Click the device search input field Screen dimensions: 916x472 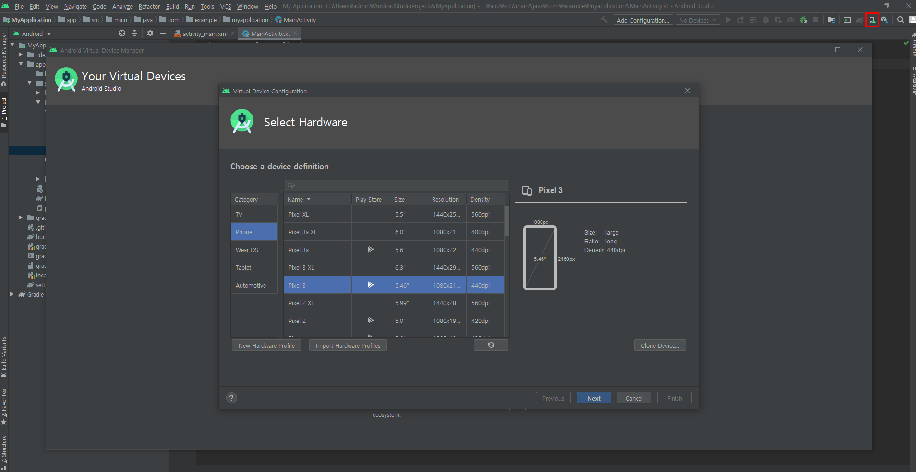(x=397, y=185)
